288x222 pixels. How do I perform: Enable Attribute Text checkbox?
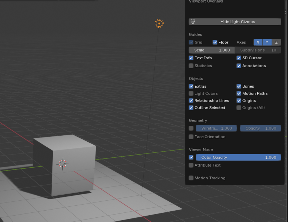[x=191, y=165]
